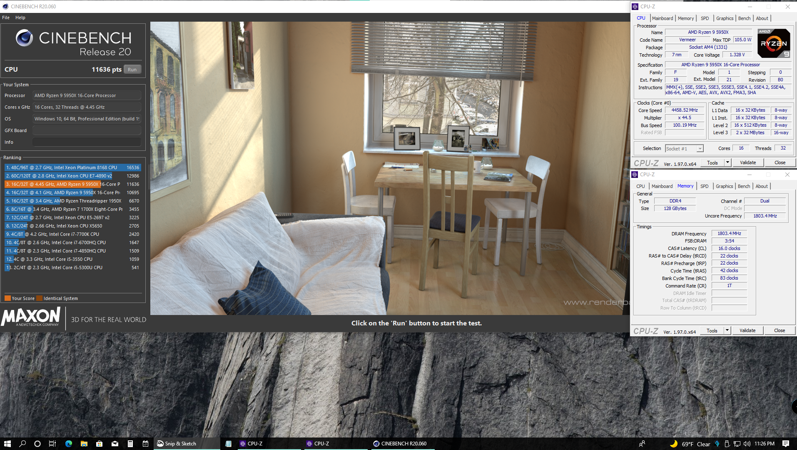Open Mail app from taskbar

click(x=115, y=444)
